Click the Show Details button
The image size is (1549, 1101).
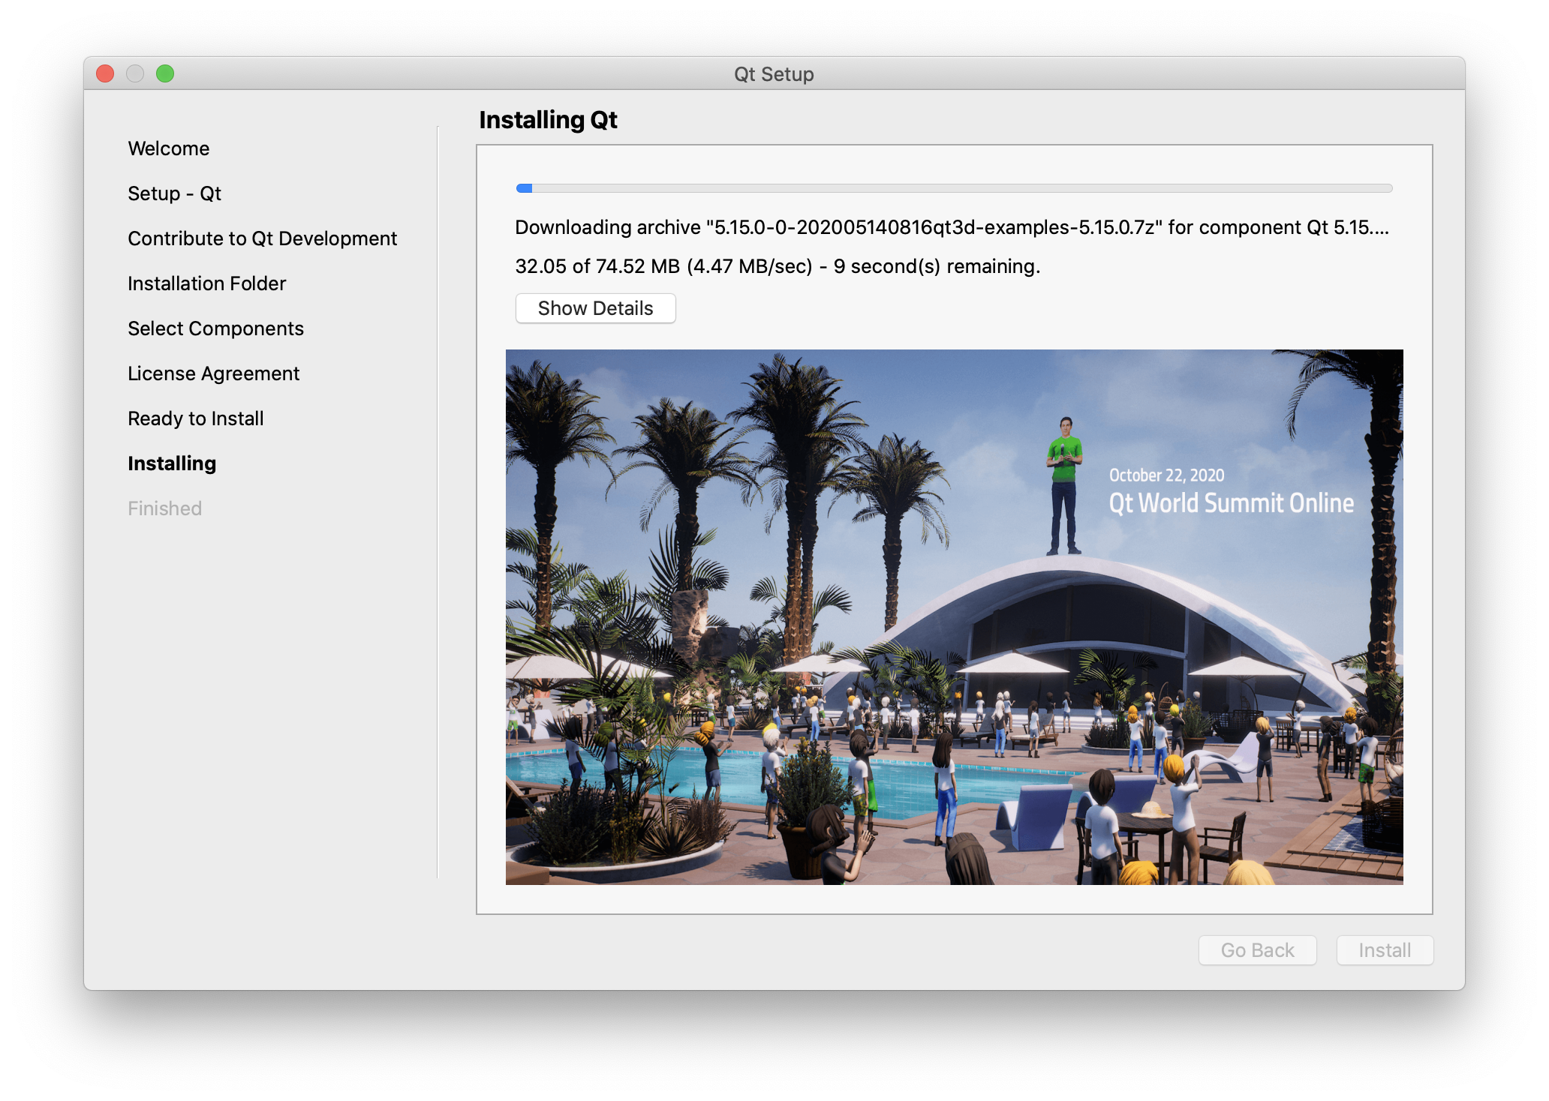595,308
